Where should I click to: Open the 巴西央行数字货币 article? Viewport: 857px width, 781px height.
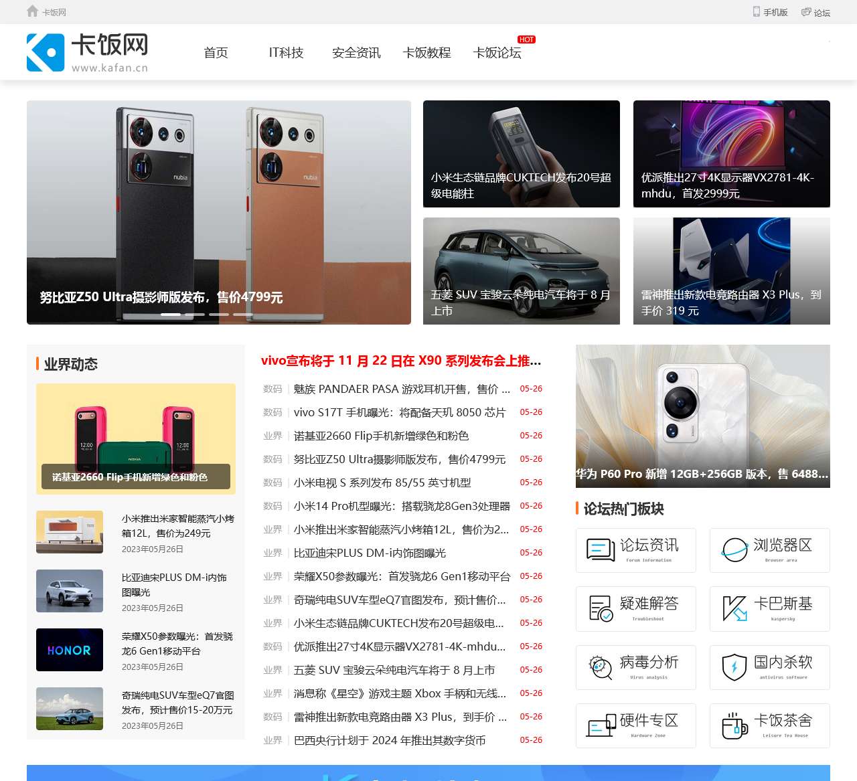[390, 740]
